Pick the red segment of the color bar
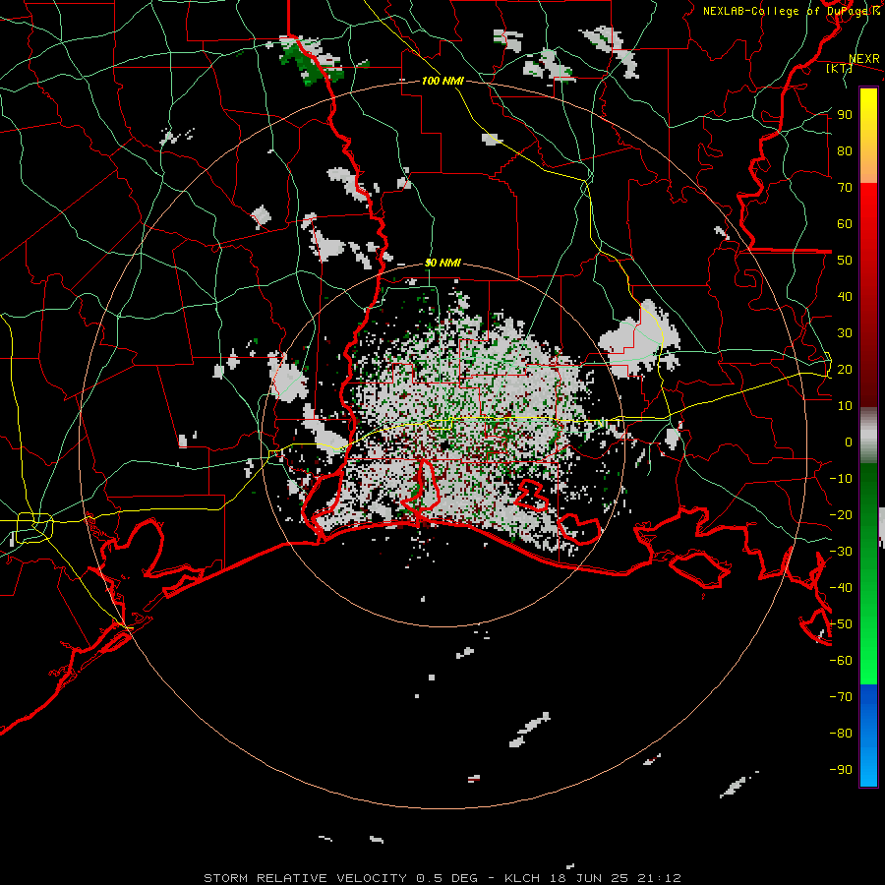The image size is (885, 885). 868,295
